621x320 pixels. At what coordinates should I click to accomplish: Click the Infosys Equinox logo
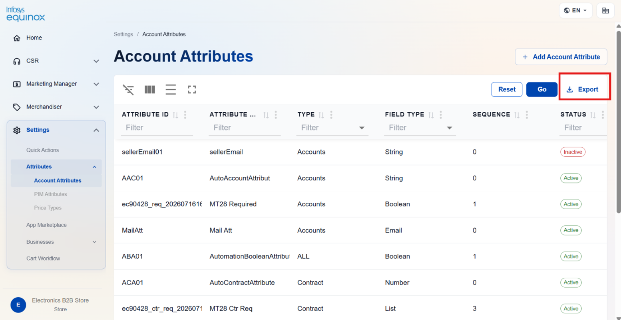[x=26, y=14]
